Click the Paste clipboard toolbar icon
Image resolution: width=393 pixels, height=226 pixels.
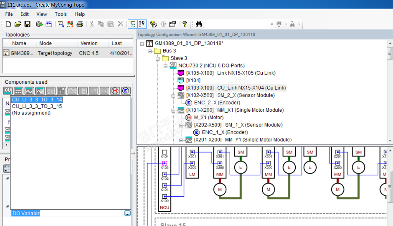[x=111, y=24]
